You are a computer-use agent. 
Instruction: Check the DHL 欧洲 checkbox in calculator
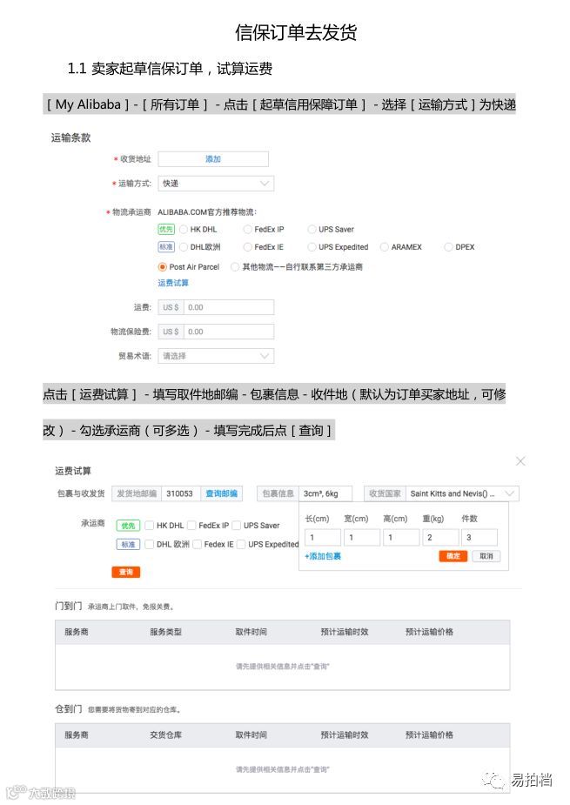[150, 544]
